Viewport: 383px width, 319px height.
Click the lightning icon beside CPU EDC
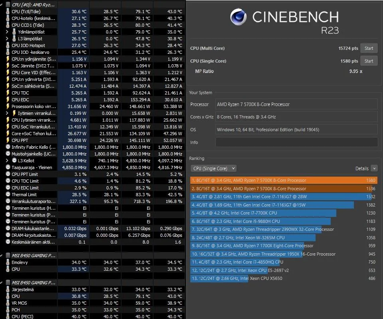(x=8, y=100)
